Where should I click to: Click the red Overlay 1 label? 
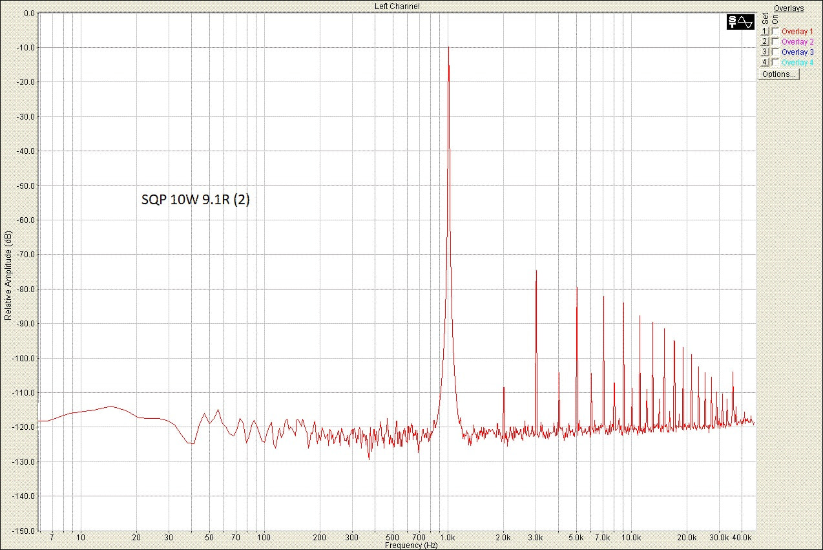[797, 31]
